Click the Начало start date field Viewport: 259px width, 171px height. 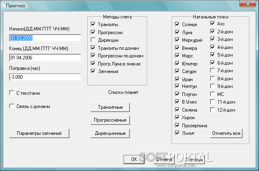[x=45, y=38]
